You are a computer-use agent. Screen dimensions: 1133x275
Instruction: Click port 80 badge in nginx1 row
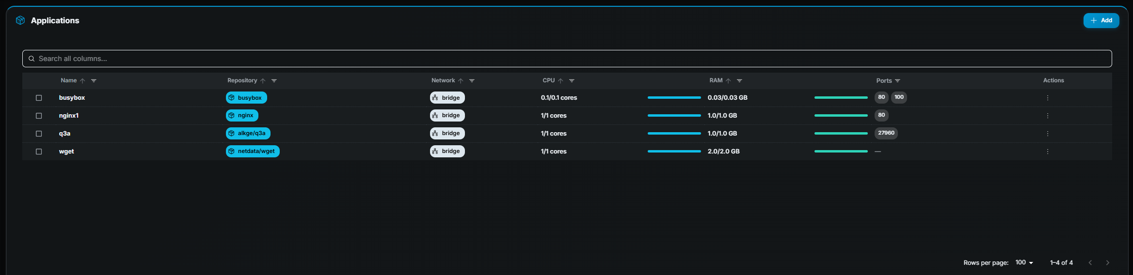pos(881,115)
